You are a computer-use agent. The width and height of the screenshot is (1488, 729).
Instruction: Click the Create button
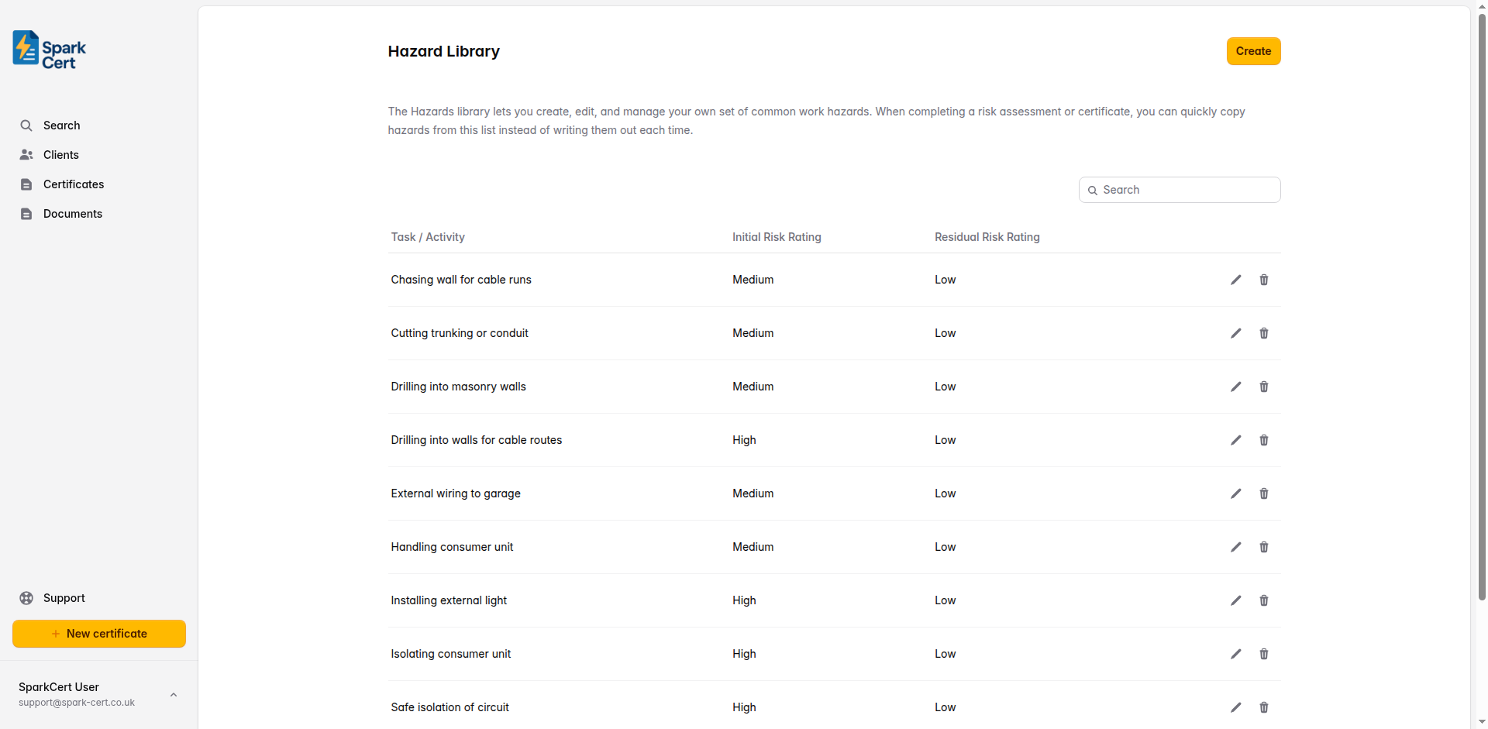point(1253,51)
